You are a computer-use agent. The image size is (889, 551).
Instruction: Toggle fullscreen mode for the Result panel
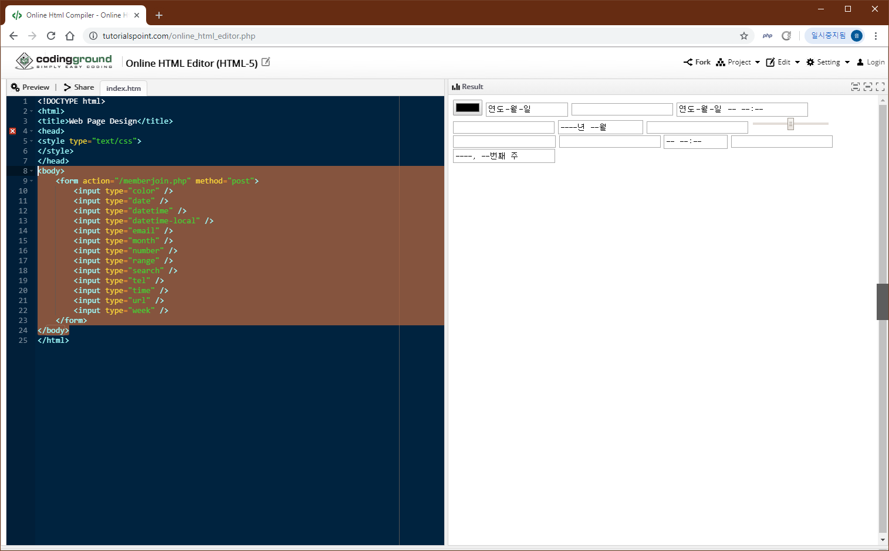pyautogui.click(x=880, y=86)
